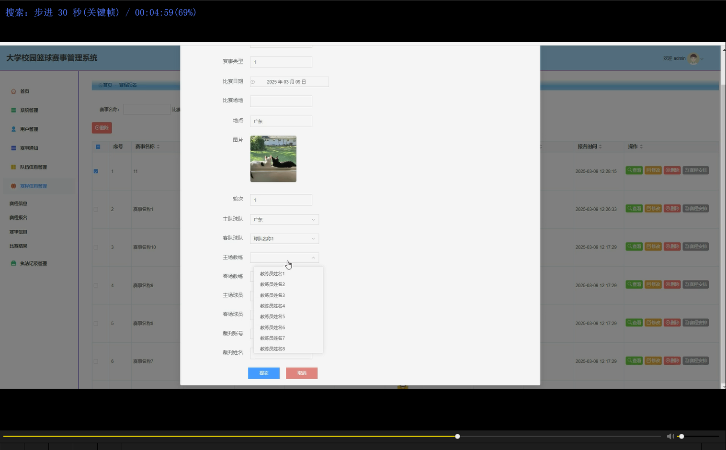Image resolution: width=726 pixels, height=450 pixels.
Task: Open the 首页 home icon in sidebar
Action: tap(13, 91)
